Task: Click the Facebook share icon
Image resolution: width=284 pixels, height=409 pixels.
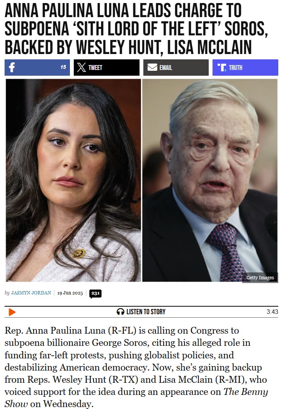Action: 12,67
